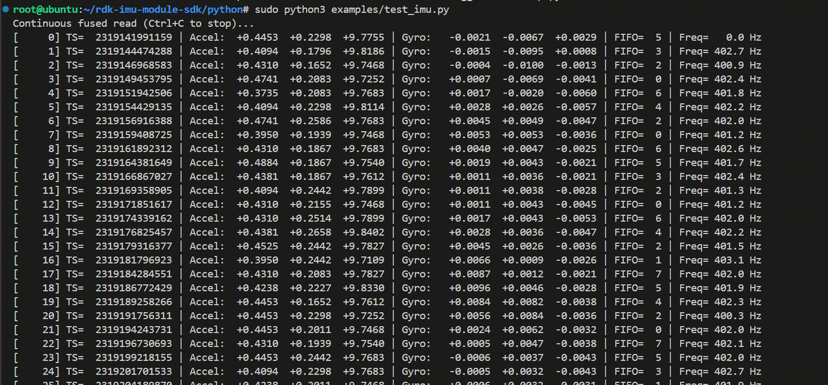This screenshot has height=385, width=828.
Task: Click the 'Continuous fused read (Ctrl+C to stop)...' line
Action: 134,23
